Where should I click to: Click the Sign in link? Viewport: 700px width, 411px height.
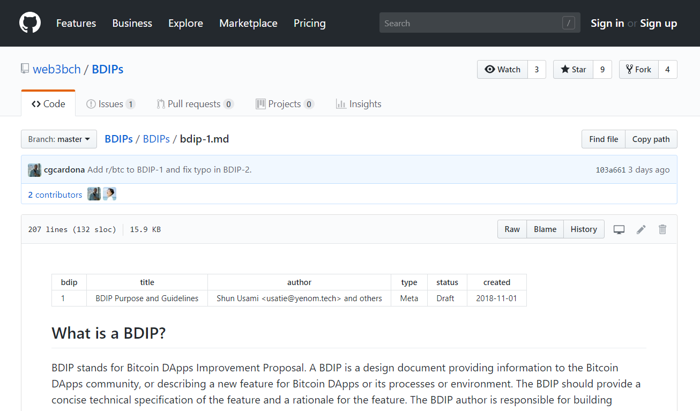607,23
